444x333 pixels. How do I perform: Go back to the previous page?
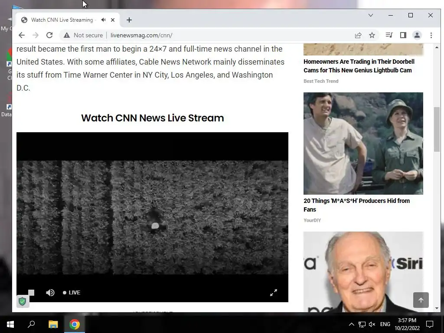[x=22, y=35]
